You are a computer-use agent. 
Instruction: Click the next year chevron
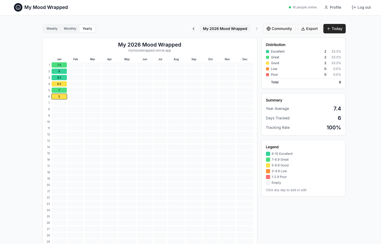click(x=257, y=28)
